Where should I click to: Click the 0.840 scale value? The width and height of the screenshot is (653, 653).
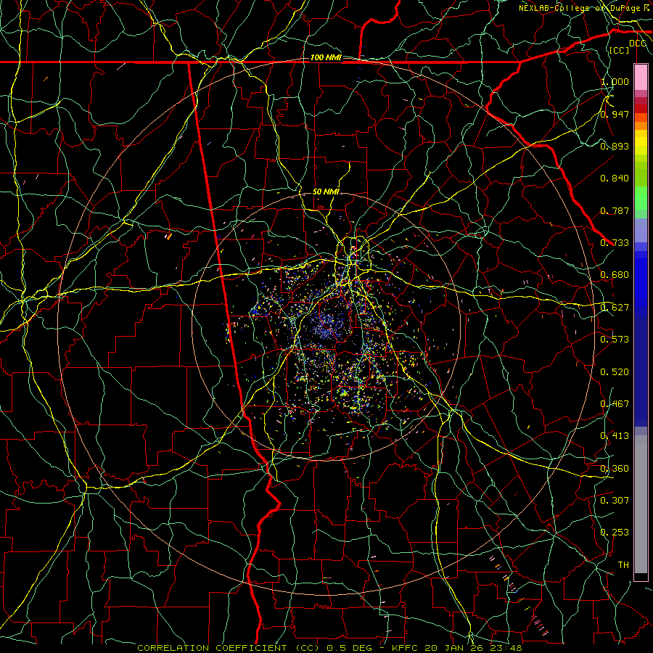click(x=615, y=178)
